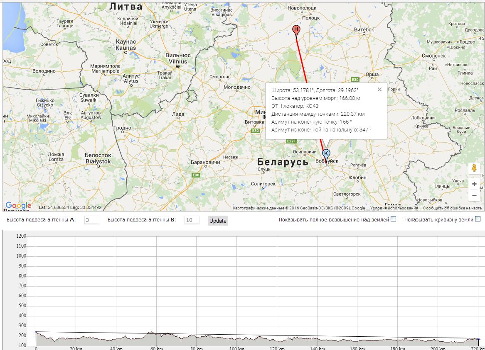Click the Беларусь country label
This screenshot has height=350, width=485.
pos(283,162)
